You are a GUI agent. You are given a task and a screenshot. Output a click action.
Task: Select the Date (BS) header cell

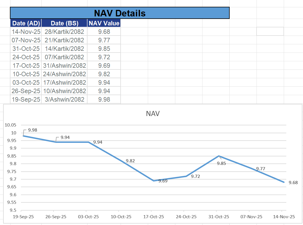pos(64,23)
